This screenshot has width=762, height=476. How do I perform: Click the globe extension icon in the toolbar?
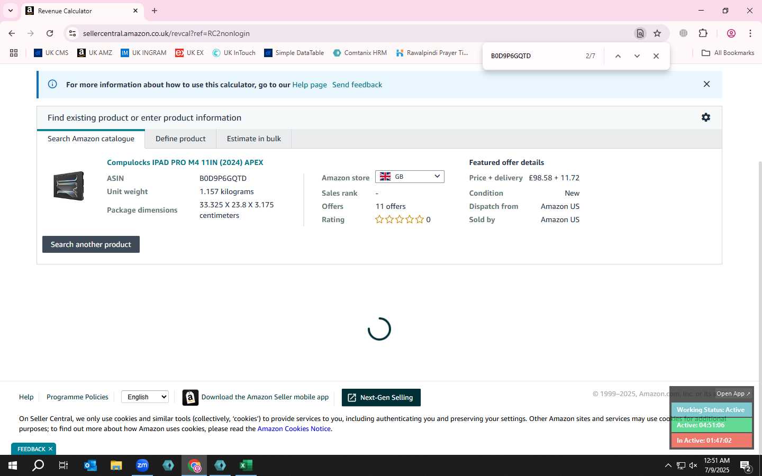[x=684, y=33]
